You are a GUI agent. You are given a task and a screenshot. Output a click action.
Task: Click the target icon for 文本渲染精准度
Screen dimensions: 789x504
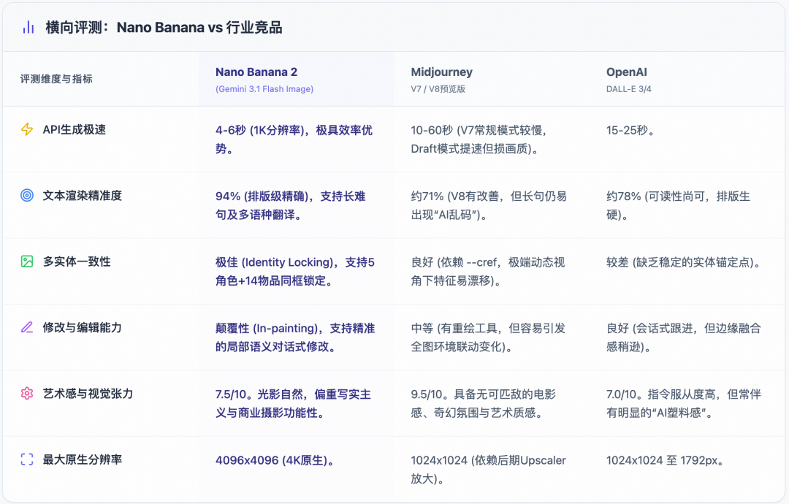27,196
